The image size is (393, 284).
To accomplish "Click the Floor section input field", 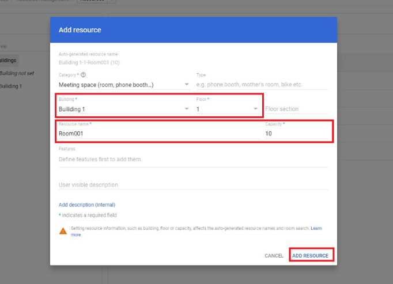I will [297, 109].
